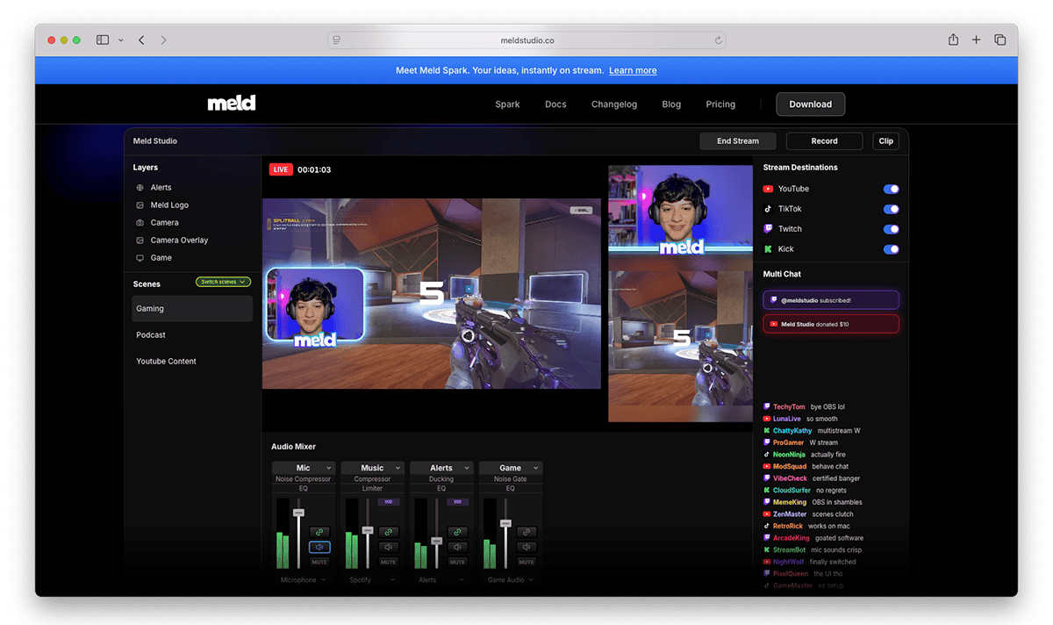
Task: Open the Changelog nav item
Action: (x=614, y=104)
